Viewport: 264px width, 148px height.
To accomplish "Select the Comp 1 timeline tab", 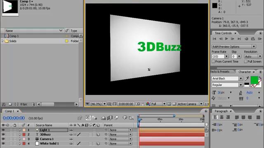I will (9, 111).
